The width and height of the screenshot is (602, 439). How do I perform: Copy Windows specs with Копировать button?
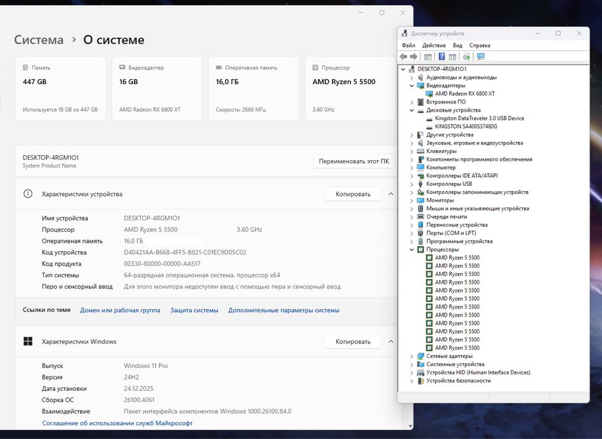tap(353, 341)
